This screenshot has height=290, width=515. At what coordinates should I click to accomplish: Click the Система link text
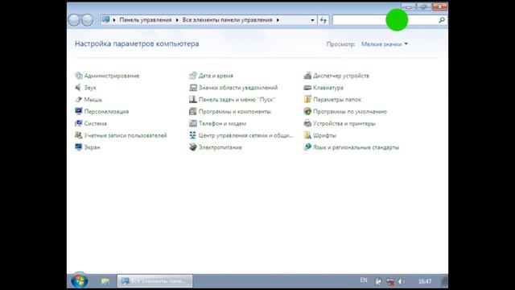(95, 123)
